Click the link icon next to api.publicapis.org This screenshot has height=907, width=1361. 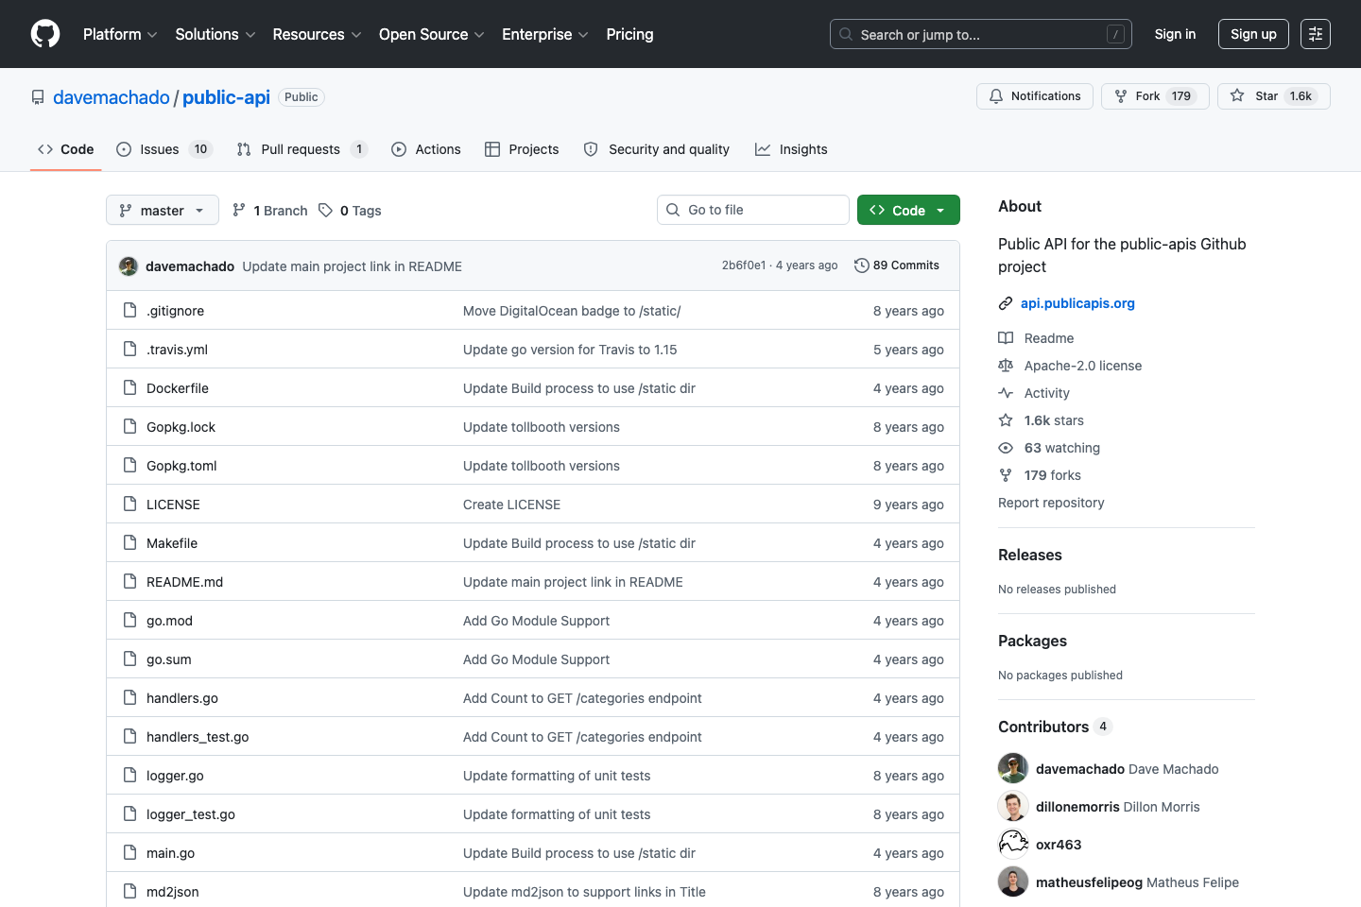click(1005, 303)
